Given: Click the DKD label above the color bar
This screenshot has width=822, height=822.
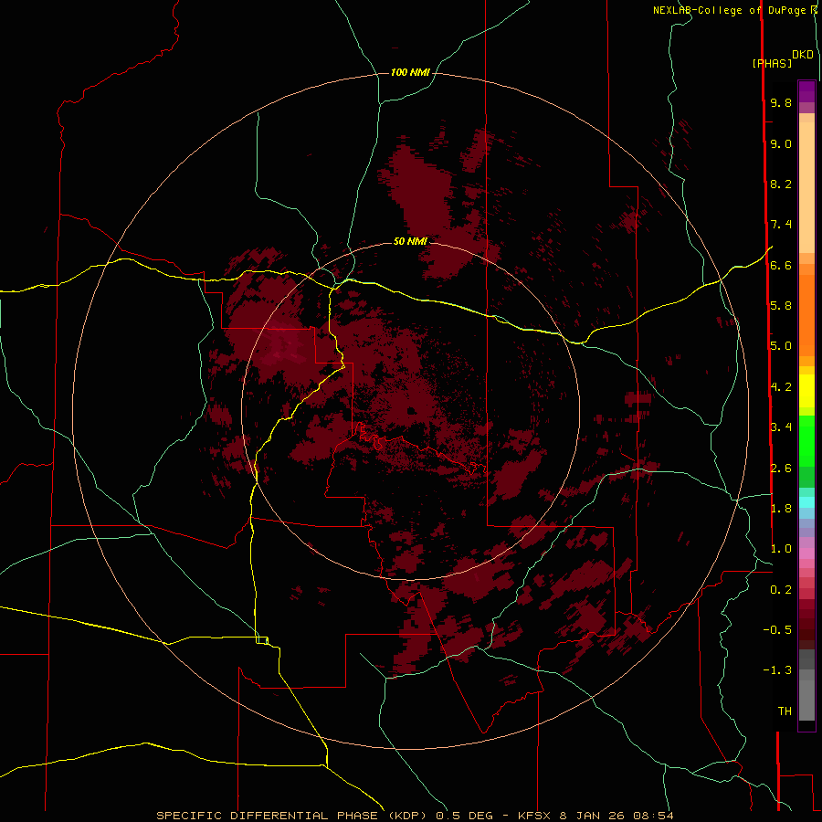Looking at the screenshot, I should [x=803, y=55].
